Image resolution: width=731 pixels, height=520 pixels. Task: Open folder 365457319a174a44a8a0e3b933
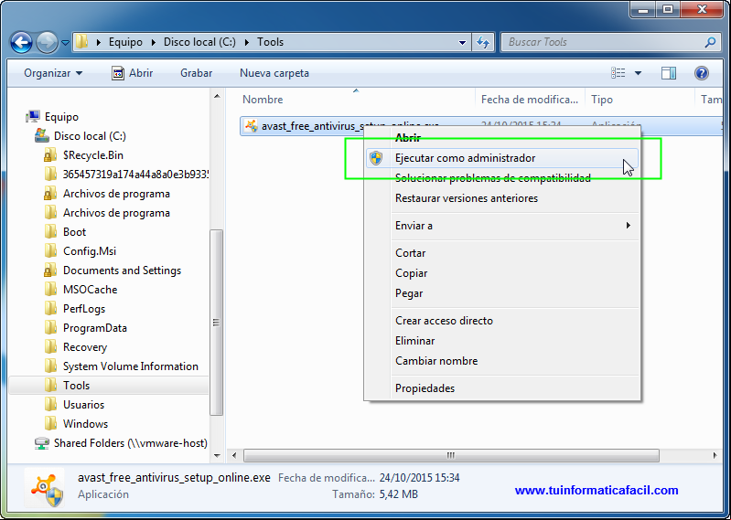click(135, 175)
